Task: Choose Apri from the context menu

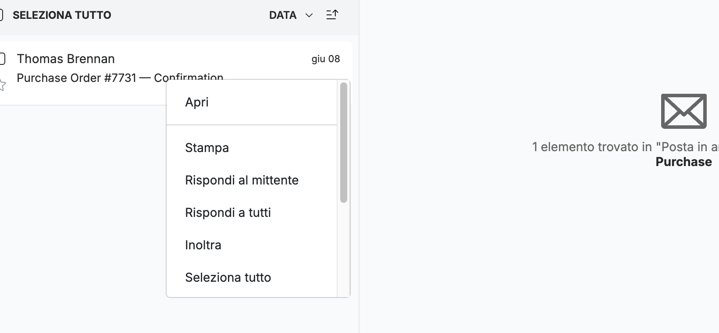Action: (252, 102)
